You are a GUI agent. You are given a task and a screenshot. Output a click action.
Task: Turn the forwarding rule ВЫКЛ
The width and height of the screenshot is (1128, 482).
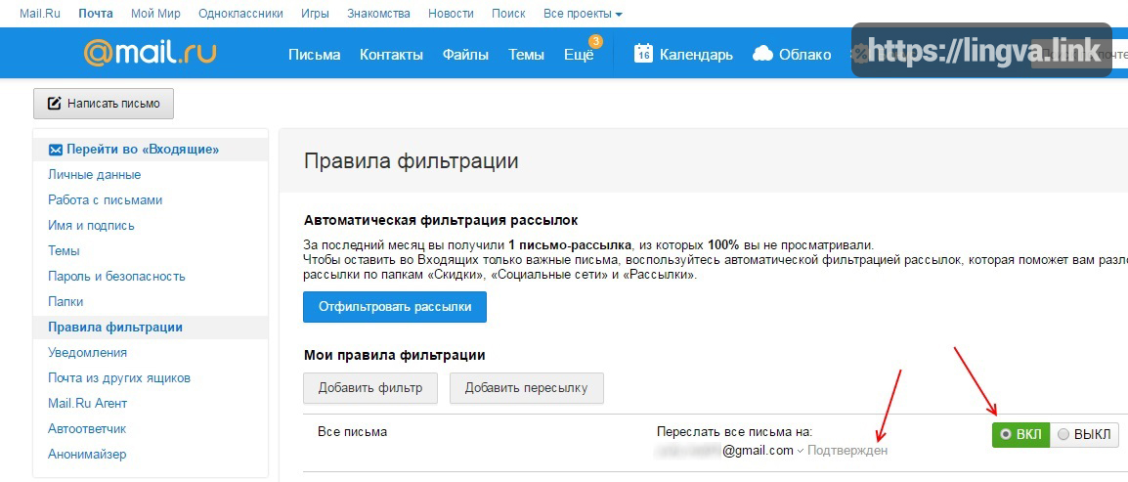tap(1085, 434)
